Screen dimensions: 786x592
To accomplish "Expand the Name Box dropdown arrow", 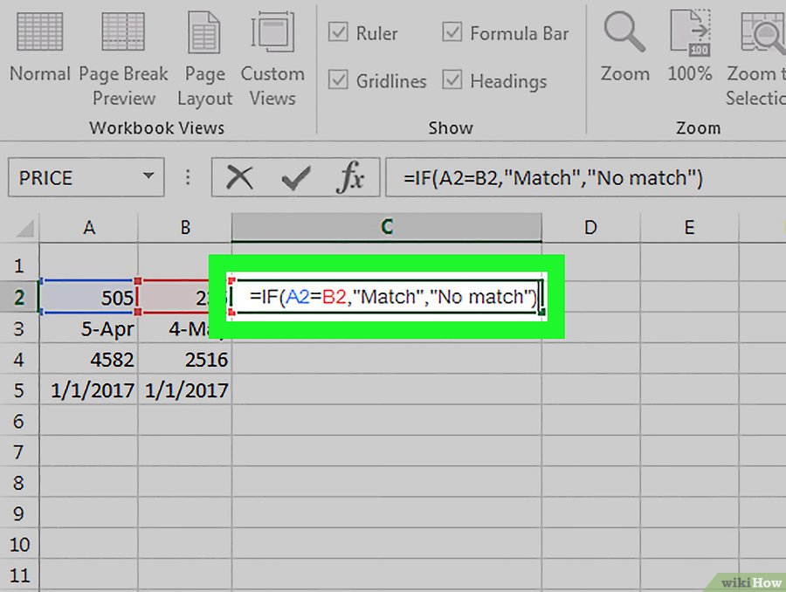I will click(148, 178).
